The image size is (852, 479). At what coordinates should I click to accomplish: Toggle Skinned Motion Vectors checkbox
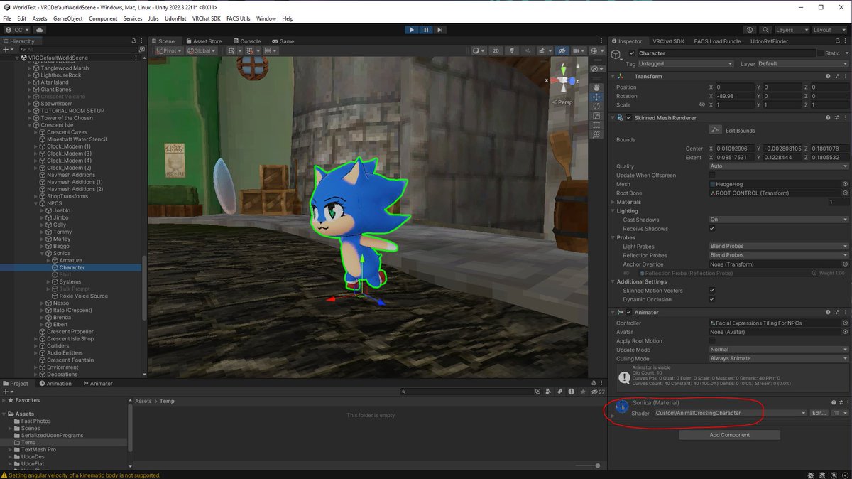pyautogui.click(x=712, y=290)
